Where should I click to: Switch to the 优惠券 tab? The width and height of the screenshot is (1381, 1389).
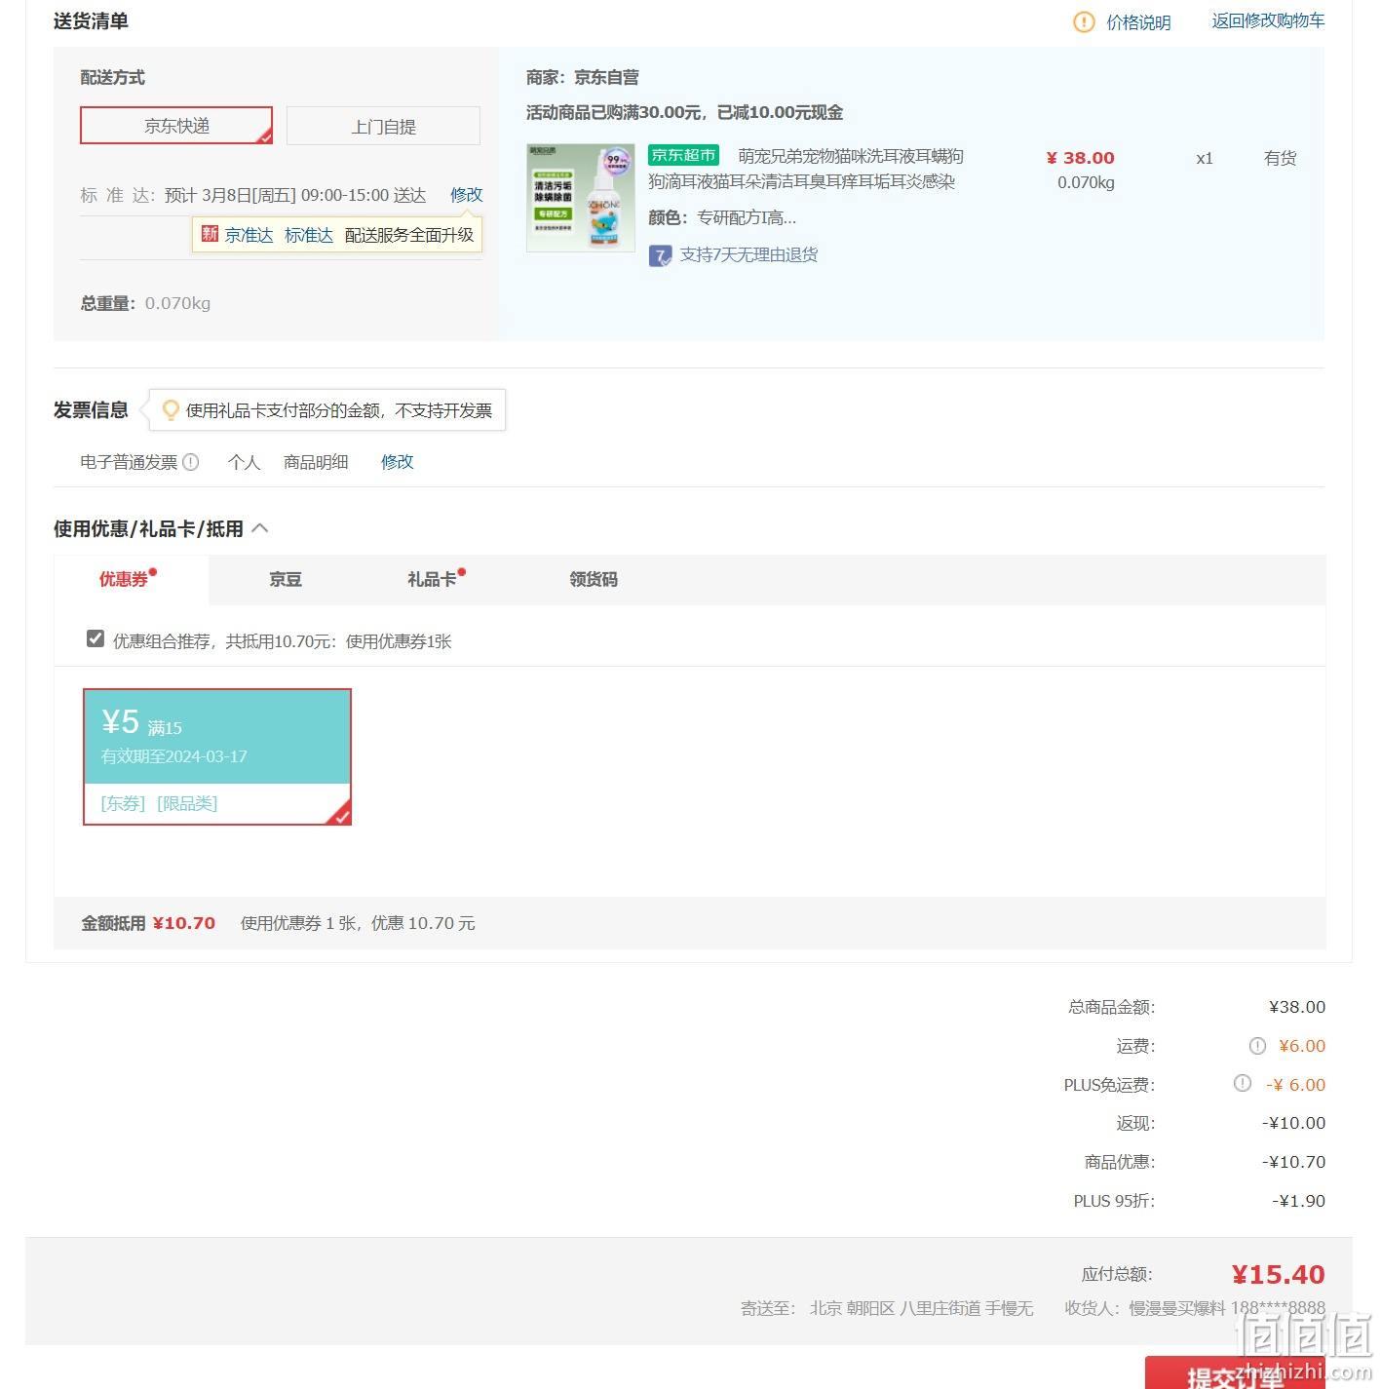(129, 580)
